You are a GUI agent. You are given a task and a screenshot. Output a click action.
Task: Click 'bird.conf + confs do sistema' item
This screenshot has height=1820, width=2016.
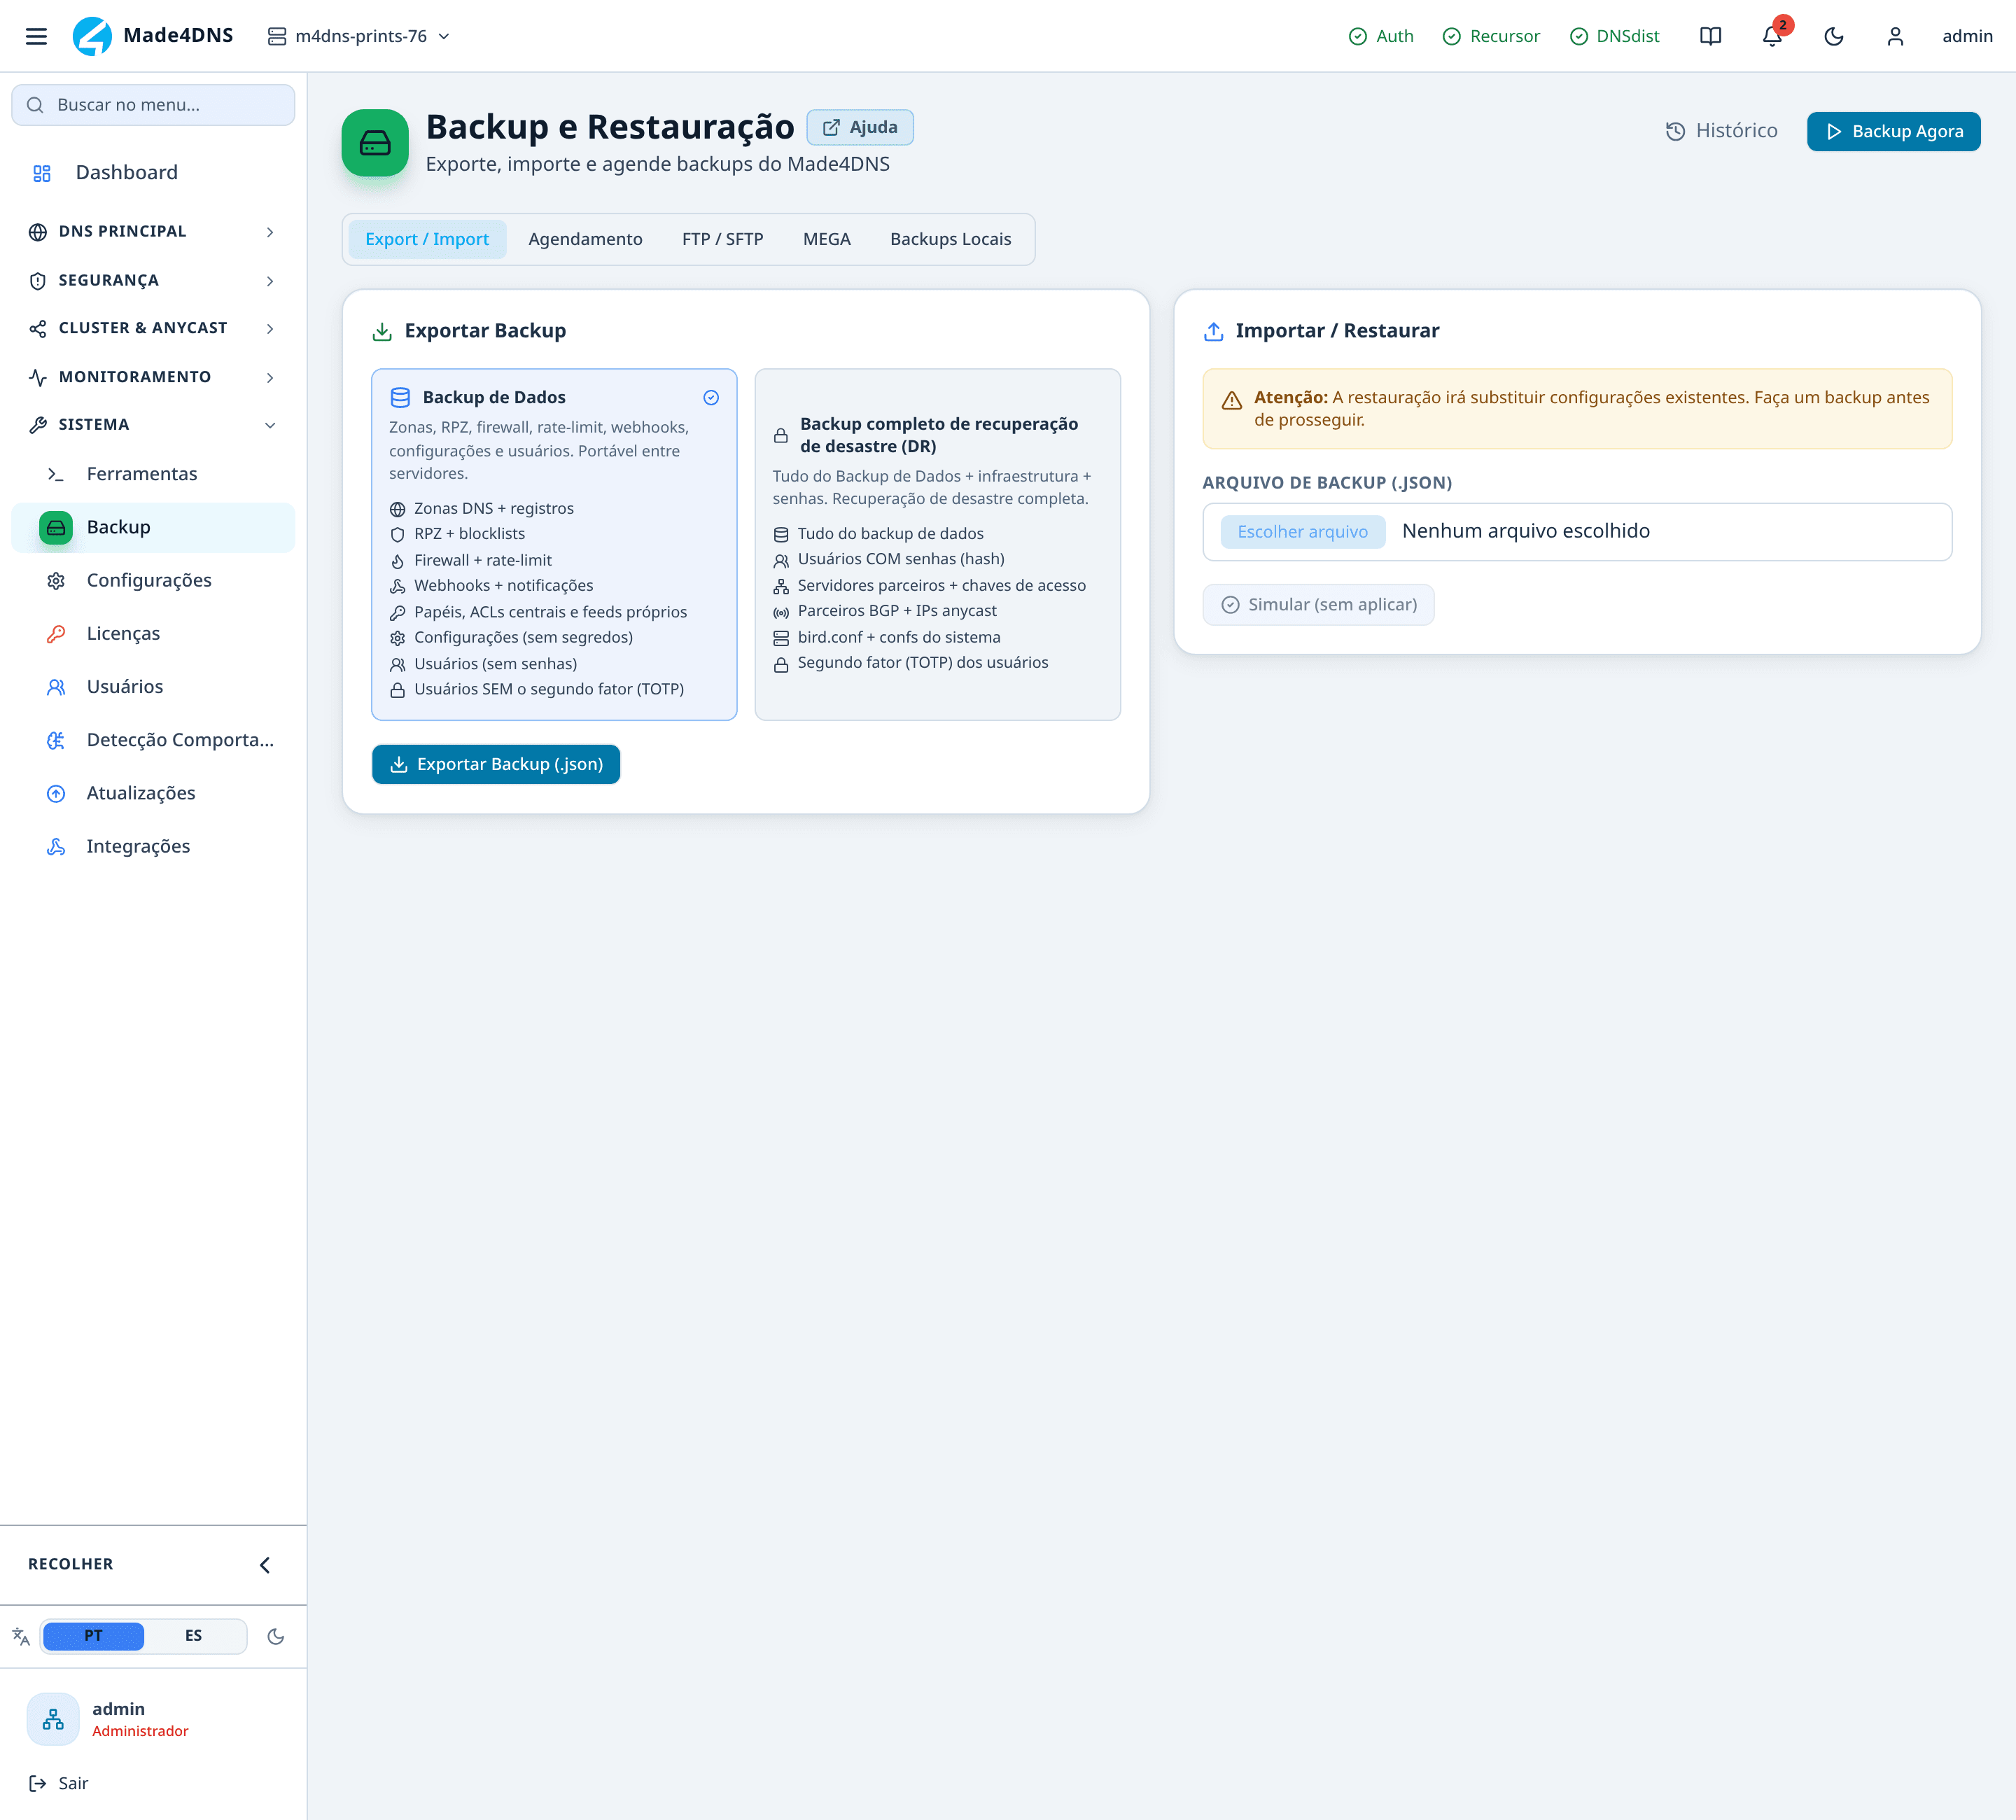(887, 637)
